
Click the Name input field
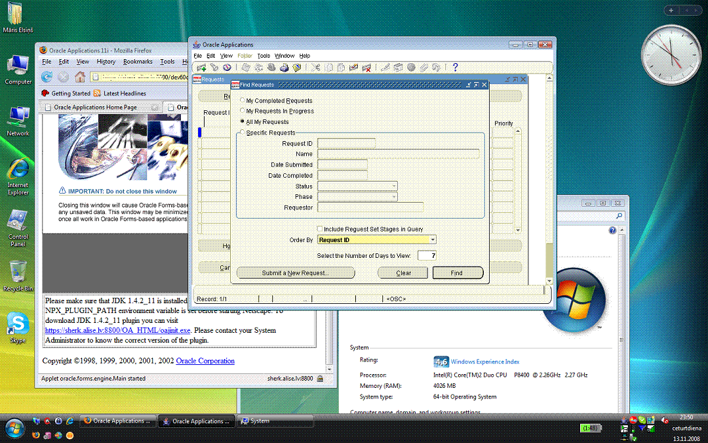click(399, 154)
